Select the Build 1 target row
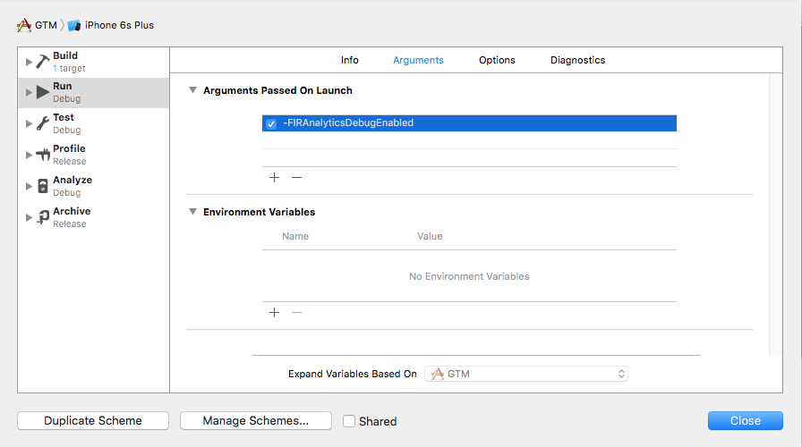Image resolution: width=802 pixels, height=447 pixels. [x=94, y=63]
